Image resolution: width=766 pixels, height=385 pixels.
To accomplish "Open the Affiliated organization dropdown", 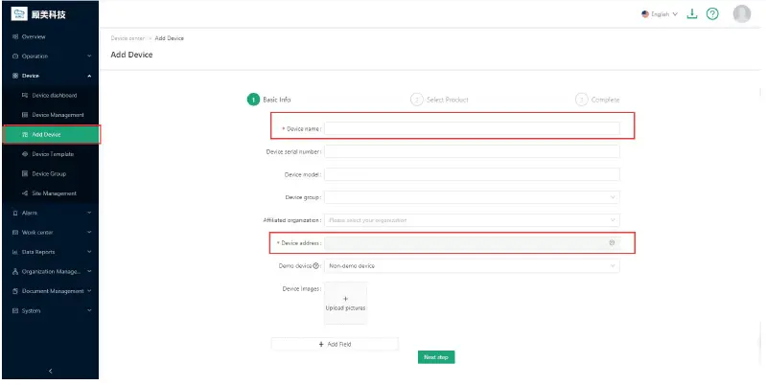I will pos(472,220).
